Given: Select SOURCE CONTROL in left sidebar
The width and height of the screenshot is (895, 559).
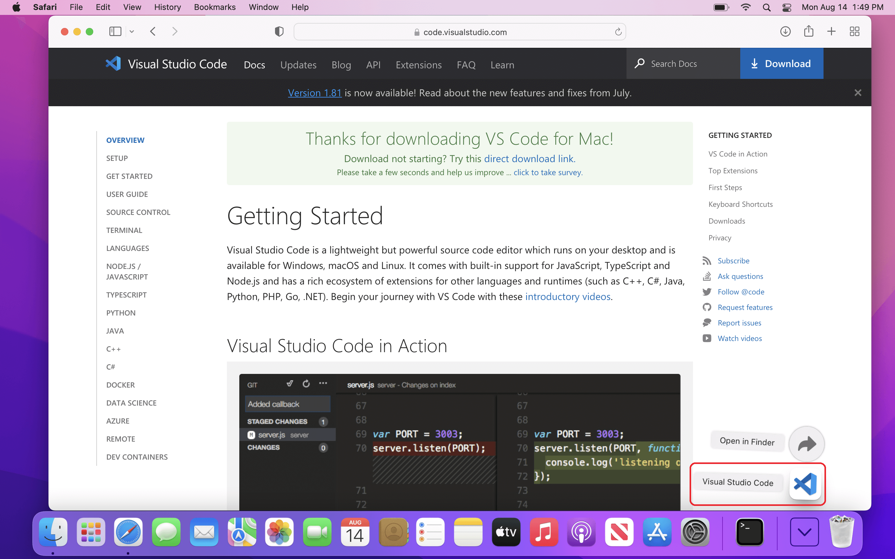Looking at the screenshot, I should [x=138, y=212].
